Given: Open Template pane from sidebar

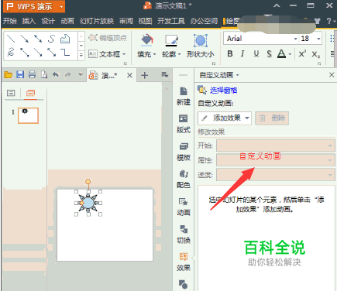Looking at the screenshot, I should (x=184, y=152).
